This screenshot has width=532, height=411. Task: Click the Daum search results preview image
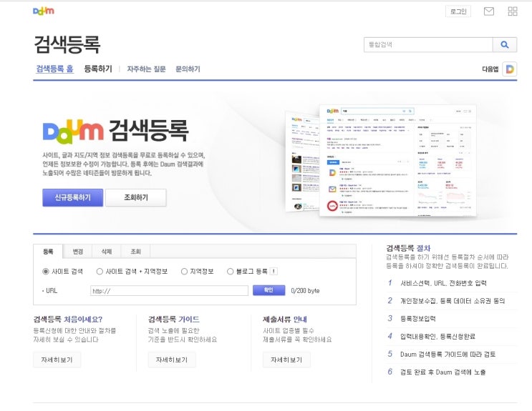pyautogui.click(x=381, y=161)
